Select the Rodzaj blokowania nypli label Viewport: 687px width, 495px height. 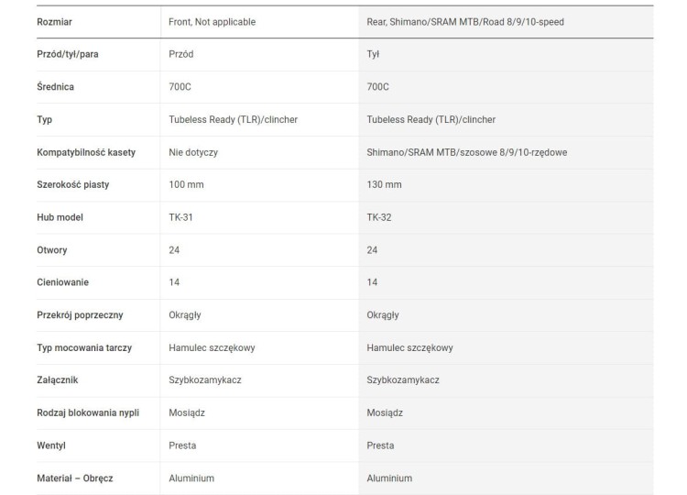88,413
